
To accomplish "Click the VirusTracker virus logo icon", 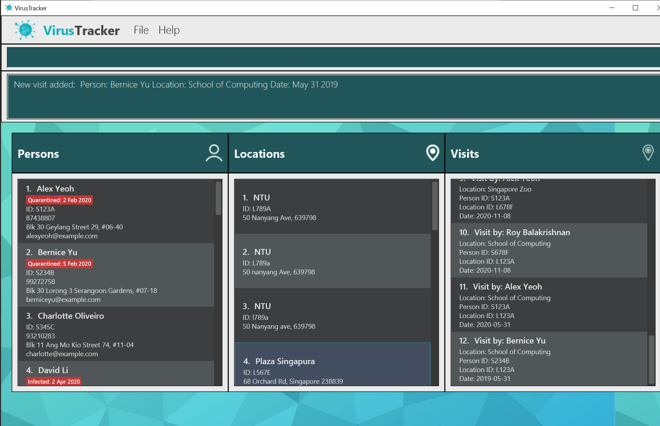I will coord(25,30).
